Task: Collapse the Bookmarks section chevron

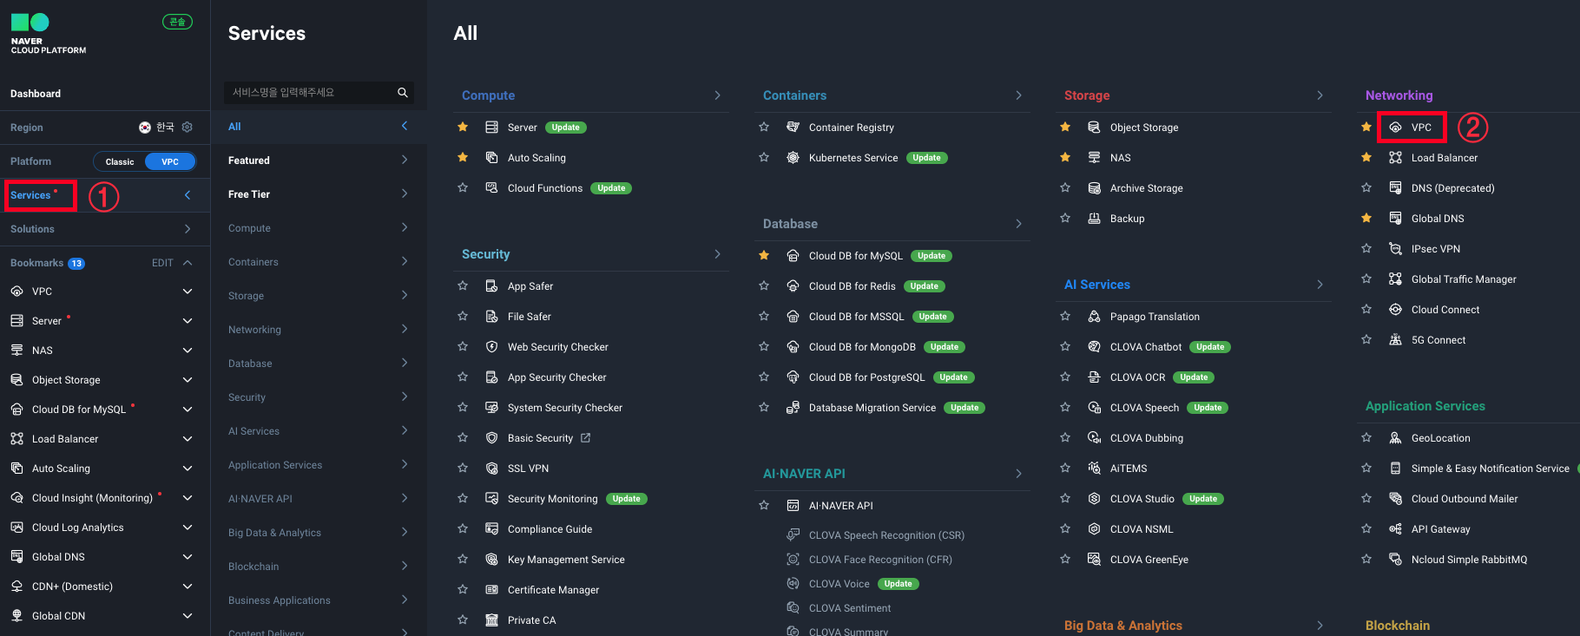Action: (188, 263)
